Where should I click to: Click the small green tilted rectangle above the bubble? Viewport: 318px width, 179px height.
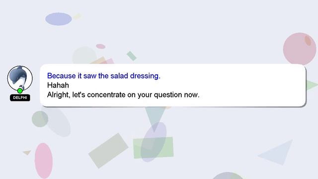click(x=131, y=56)
